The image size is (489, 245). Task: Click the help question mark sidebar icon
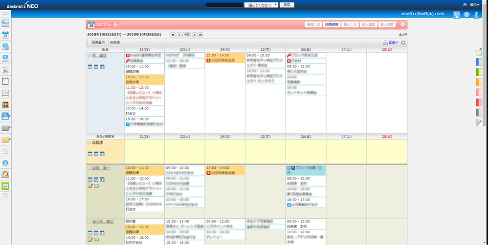point(6,163)
